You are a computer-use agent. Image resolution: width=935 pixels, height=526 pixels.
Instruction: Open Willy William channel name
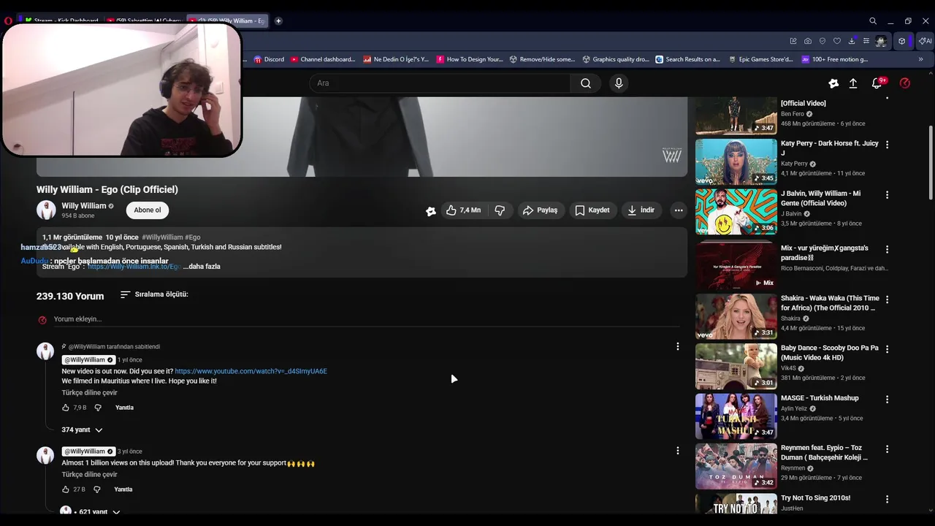(84, 206)
